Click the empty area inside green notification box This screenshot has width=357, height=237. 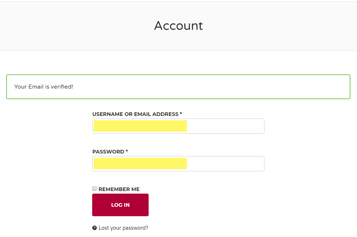[x=212, y=87]
